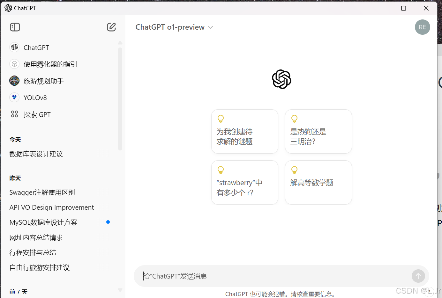Screen dimensions: 442x298
Task: Click the blue unread dot beside MySQL数据库设计方案
Action: 108,222
